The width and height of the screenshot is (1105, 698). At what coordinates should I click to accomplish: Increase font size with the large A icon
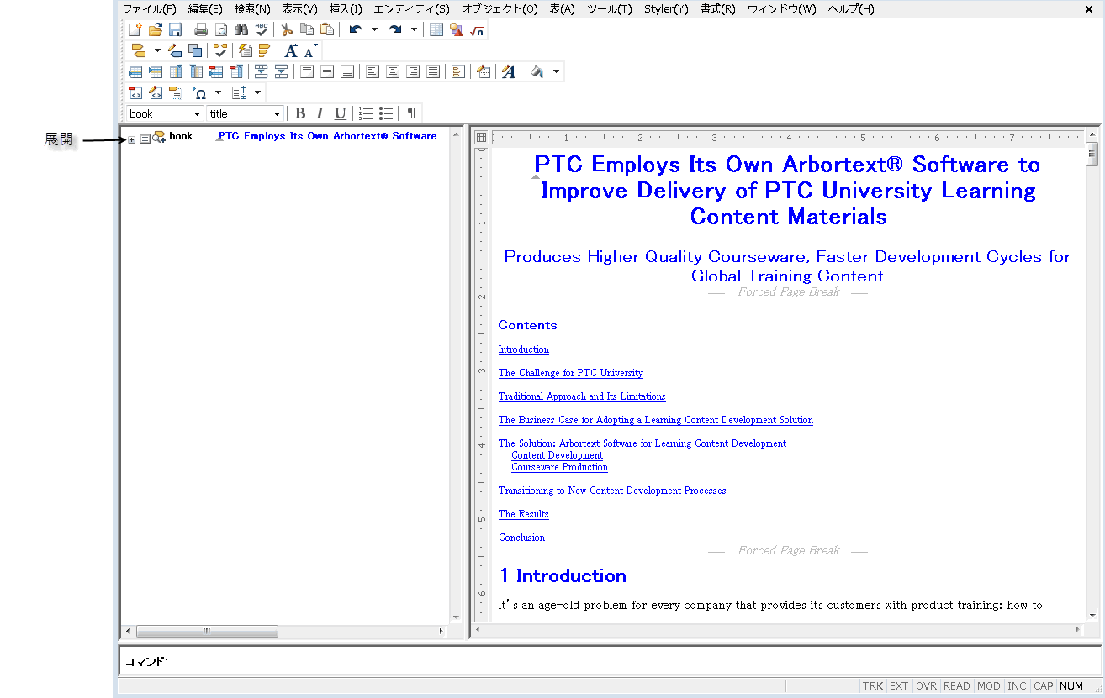[291, 50]
